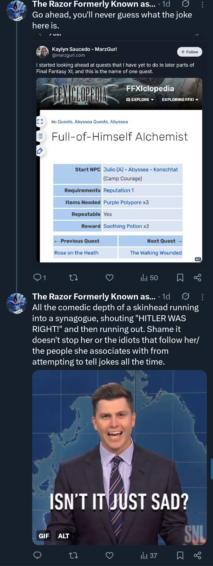The image size is (213, 566).
Task: Share the first post
Action: [197, 278]
